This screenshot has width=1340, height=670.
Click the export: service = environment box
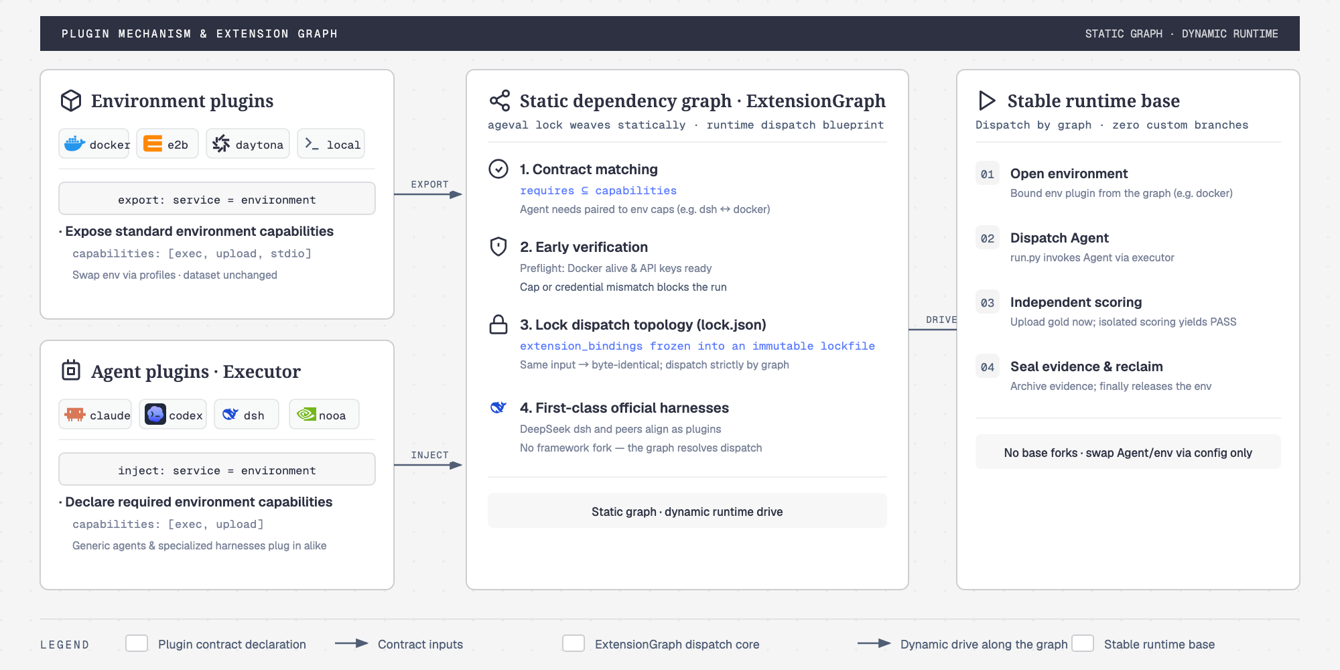click(x=217, y=198)
